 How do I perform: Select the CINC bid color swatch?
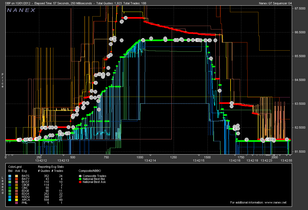(x=10, y=188)
